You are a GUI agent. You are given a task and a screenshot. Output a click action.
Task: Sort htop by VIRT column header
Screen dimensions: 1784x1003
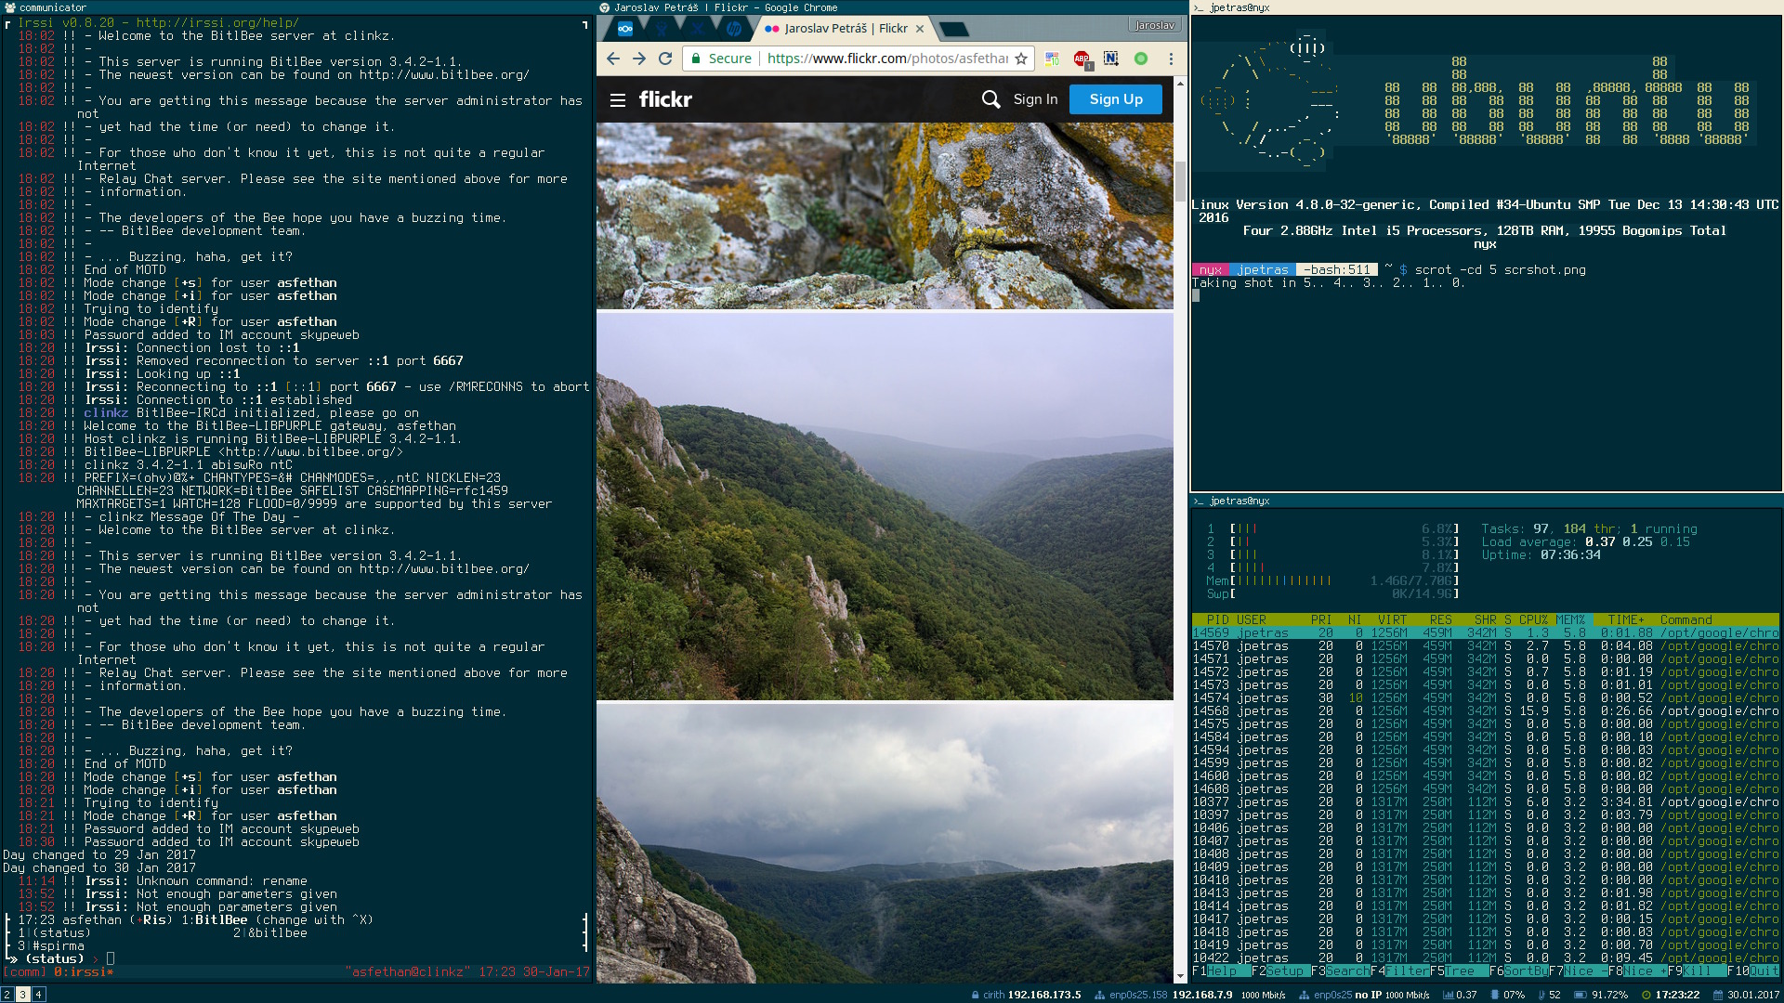point(1392,619)
